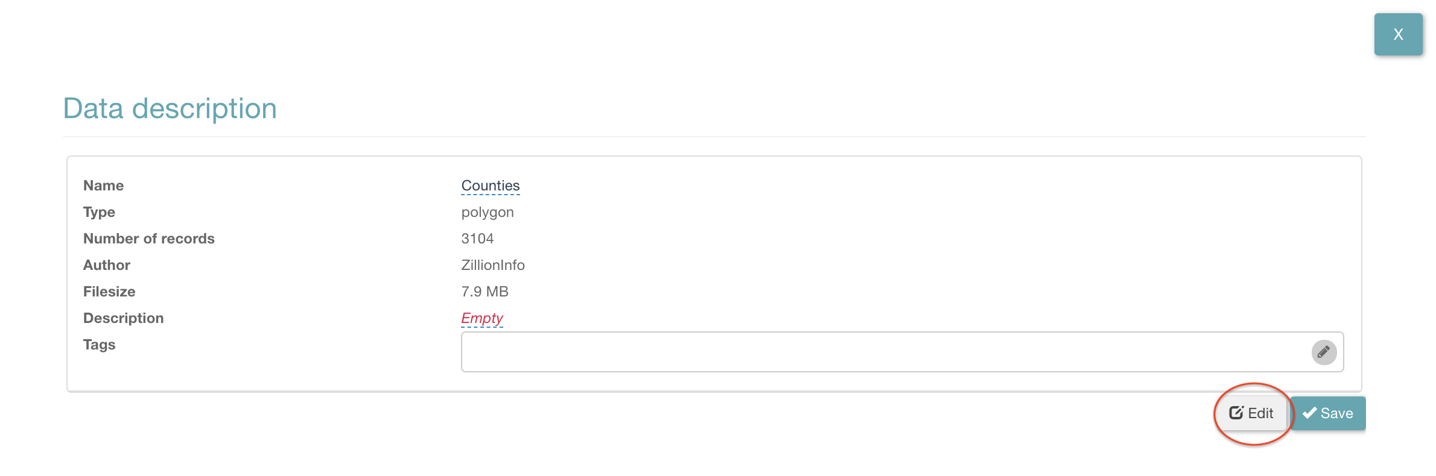The height and width of the screenshot is (476, 1436).
Task: Click the ZillionInfo author value
Action: click(492, 265)
